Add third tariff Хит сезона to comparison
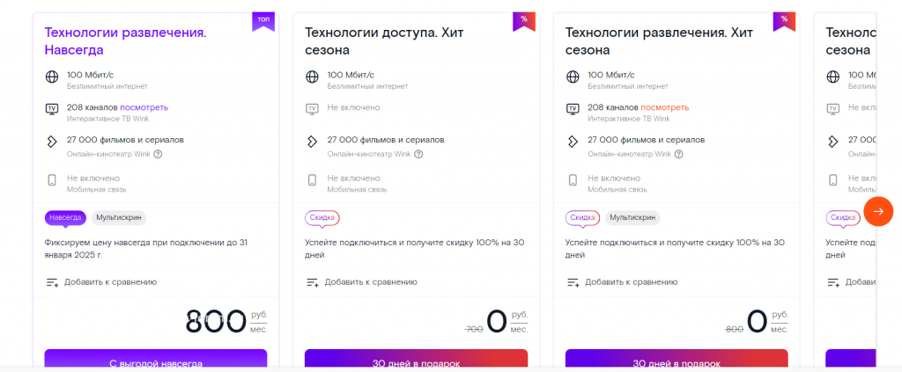The width and height of the screenshot is (902, 372). click(623, 282)
